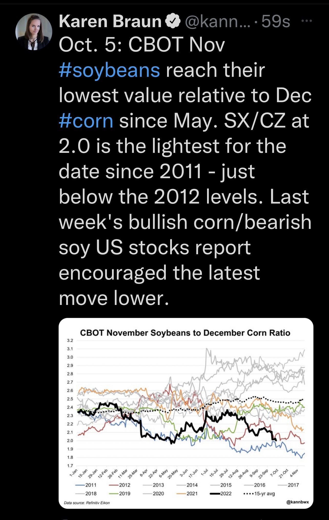Click the dotted 15-yr avg legend entry

coord(258,493)
